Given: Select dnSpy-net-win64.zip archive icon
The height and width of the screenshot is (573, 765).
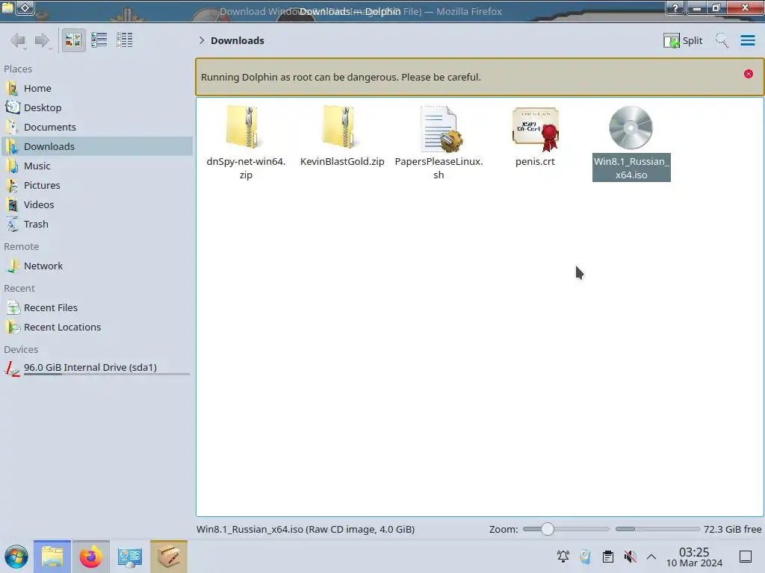Looking at the screenshot, I should [245, 127].
